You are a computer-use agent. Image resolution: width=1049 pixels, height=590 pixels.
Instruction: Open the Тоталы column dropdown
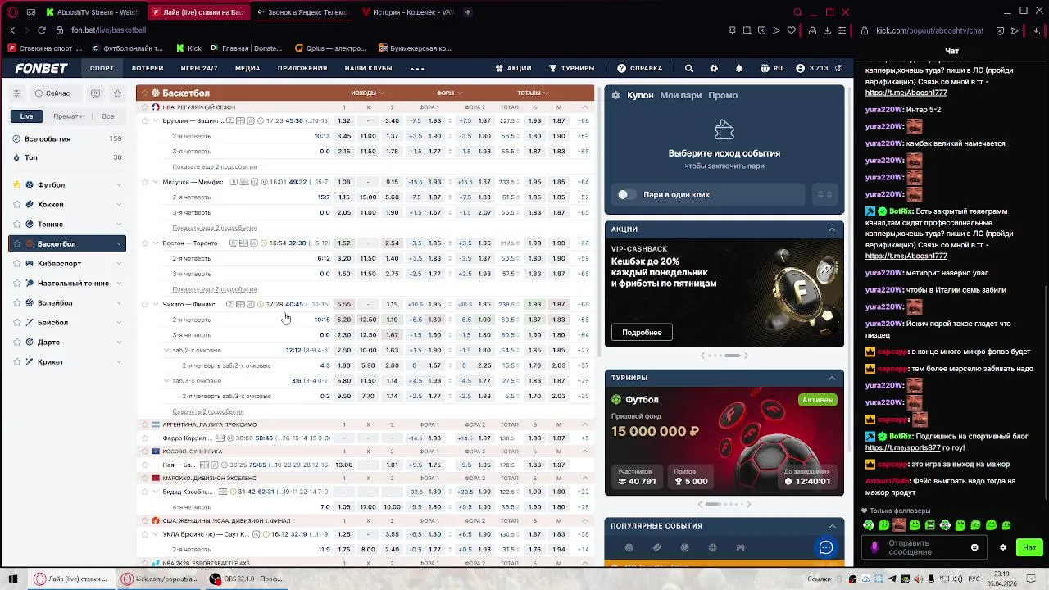coord(533,93)
